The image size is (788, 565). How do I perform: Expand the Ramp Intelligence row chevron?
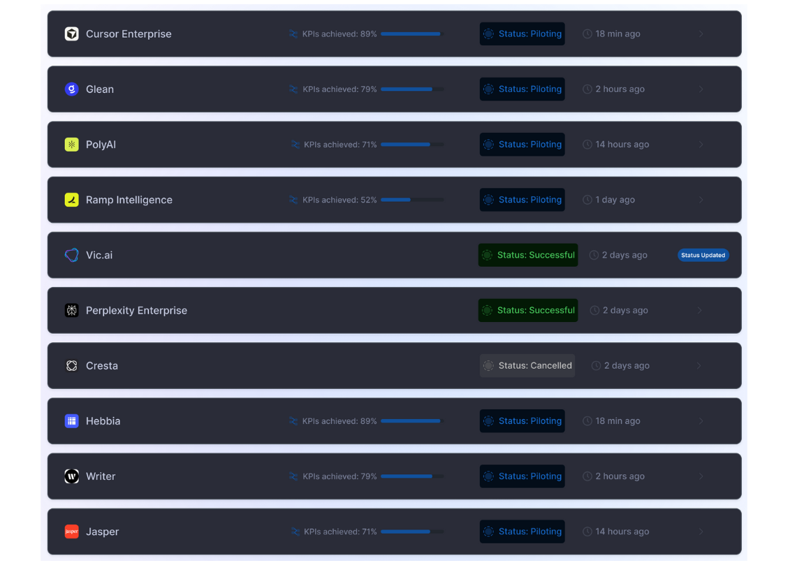[701, 199]
